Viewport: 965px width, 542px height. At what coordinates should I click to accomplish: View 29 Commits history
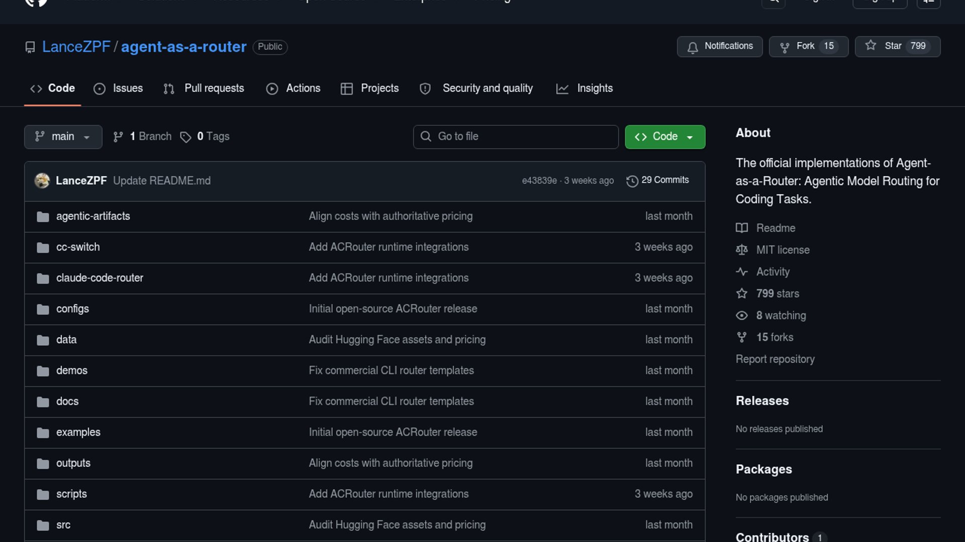click(x=657, y=180)
